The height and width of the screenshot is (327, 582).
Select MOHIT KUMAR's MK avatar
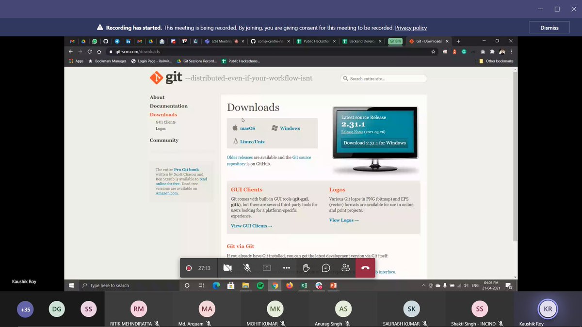275,309
